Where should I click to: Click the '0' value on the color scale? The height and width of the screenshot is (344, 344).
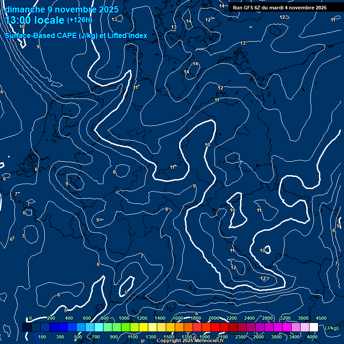pos(30,318)
